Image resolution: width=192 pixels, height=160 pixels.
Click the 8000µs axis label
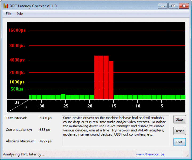pyautogui.click(x=17, y=46)
